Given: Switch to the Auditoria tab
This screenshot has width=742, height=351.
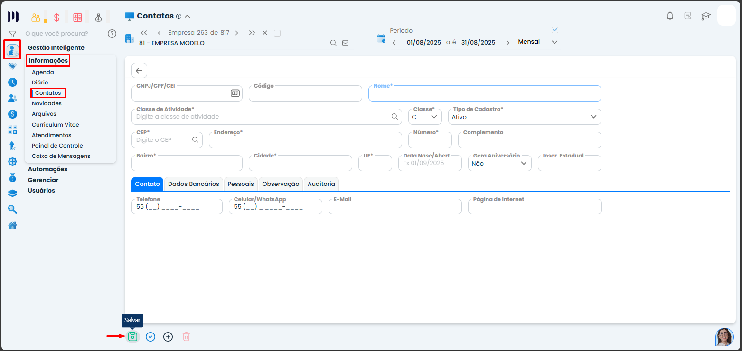Looking at the screenshot, I should (321, 184).
